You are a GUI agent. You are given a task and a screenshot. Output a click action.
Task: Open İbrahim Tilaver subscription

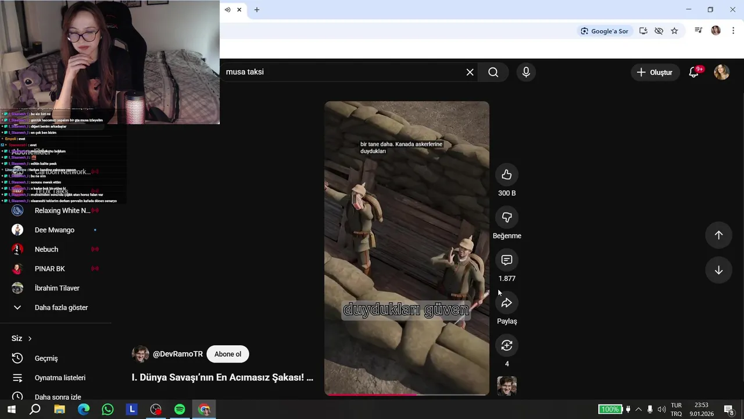pos(56,288)
